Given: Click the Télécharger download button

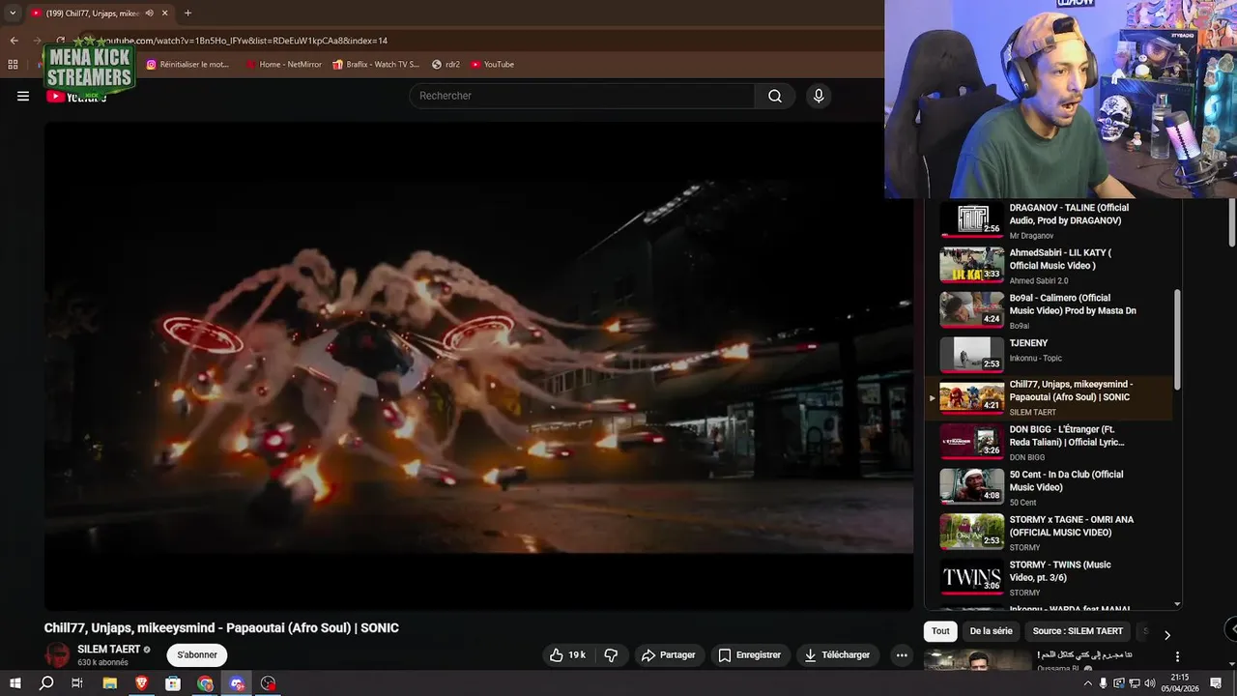Looking at the screenshot, I should 837,654.
